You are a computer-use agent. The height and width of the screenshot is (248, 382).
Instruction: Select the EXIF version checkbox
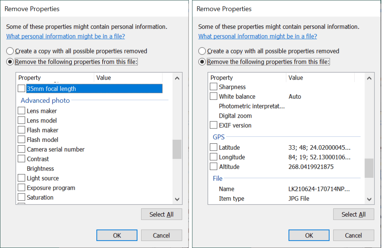pyautogui.click(x=214, y=125)
